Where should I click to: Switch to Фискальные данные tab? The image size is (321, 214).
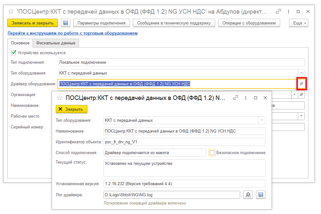point(56,43)
